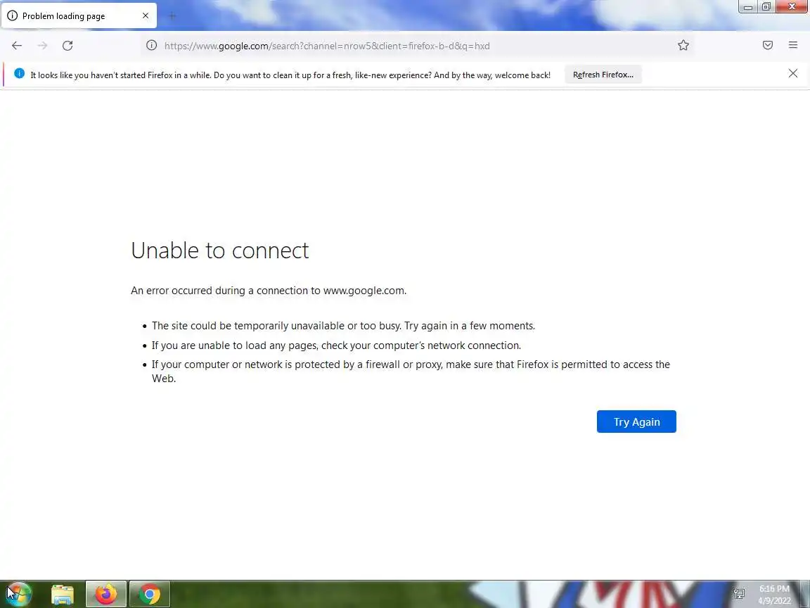Click the Show desktop strip at taskbar end
Image resolution: width=810 pixels, height=608 pixels.
[x=805, y=594]
